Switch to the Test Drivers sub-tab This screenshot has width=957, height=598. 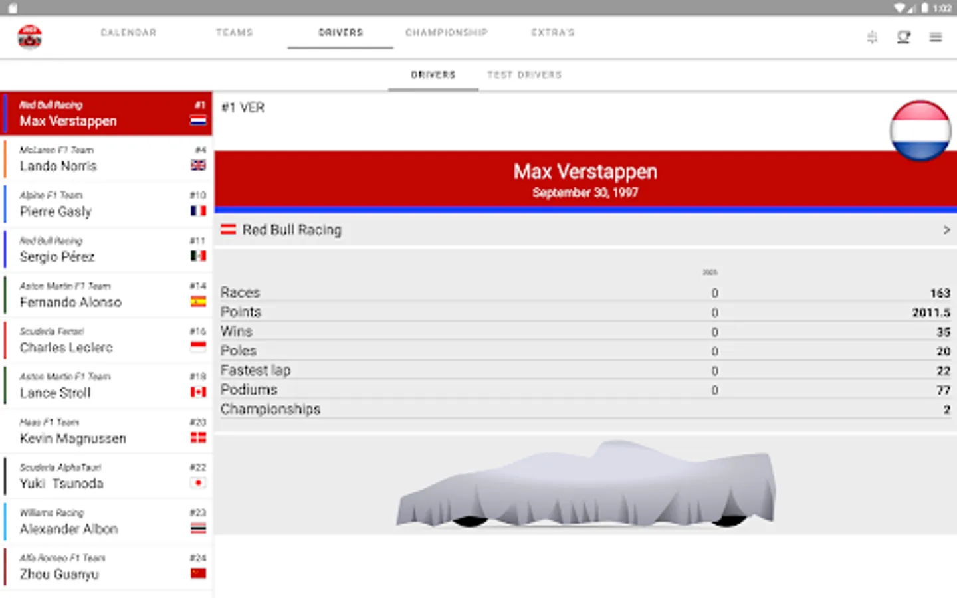524,75
